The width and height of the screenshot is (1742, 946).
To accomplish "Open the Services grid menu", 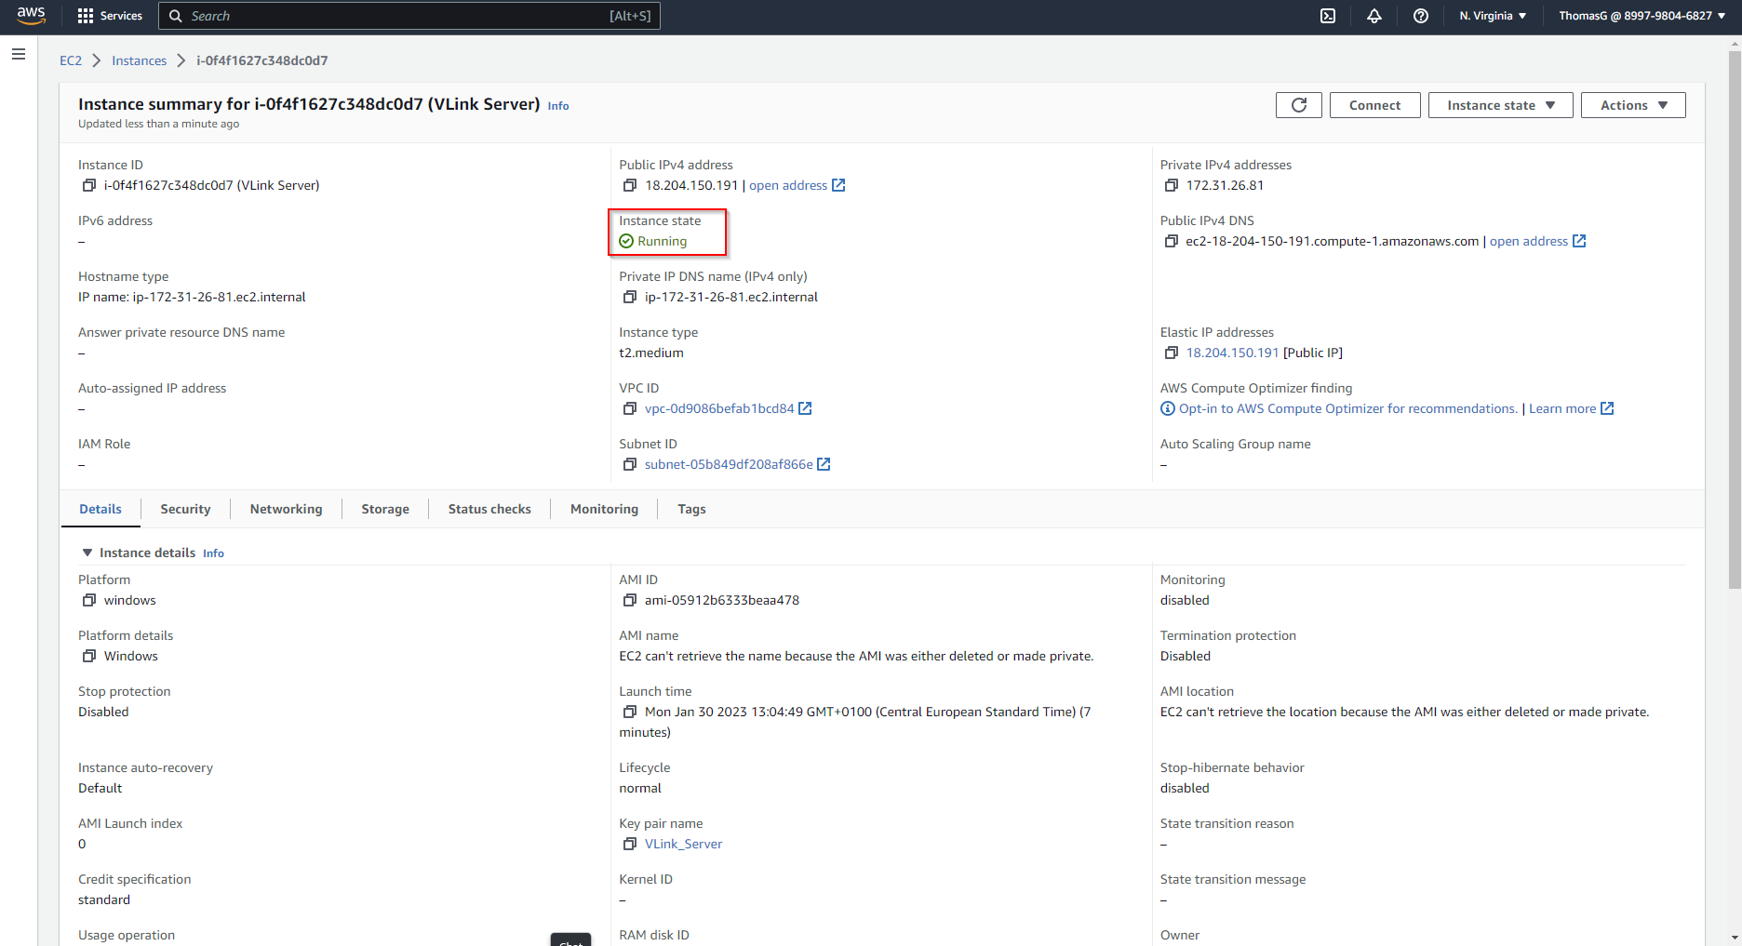I will 110,16.
